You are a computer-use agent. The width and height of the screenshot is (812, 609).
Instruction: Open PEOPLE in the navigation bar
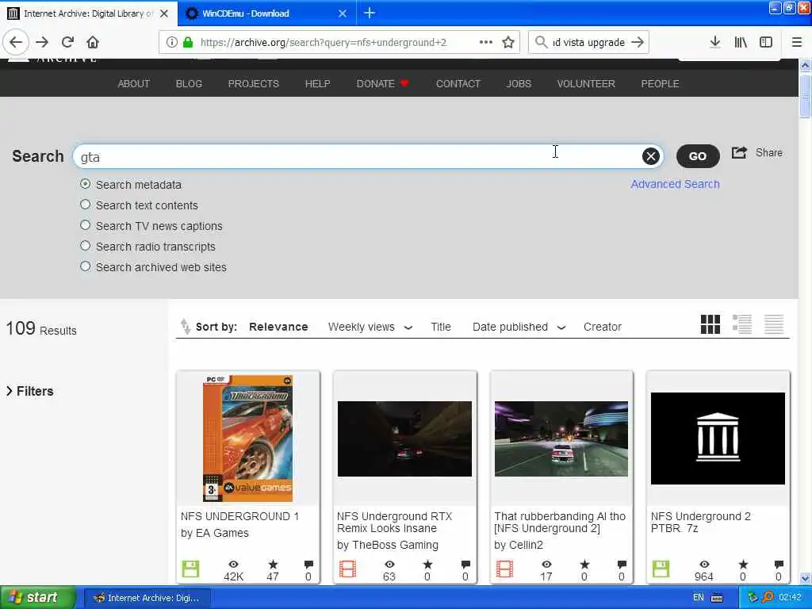click(660, 83)
